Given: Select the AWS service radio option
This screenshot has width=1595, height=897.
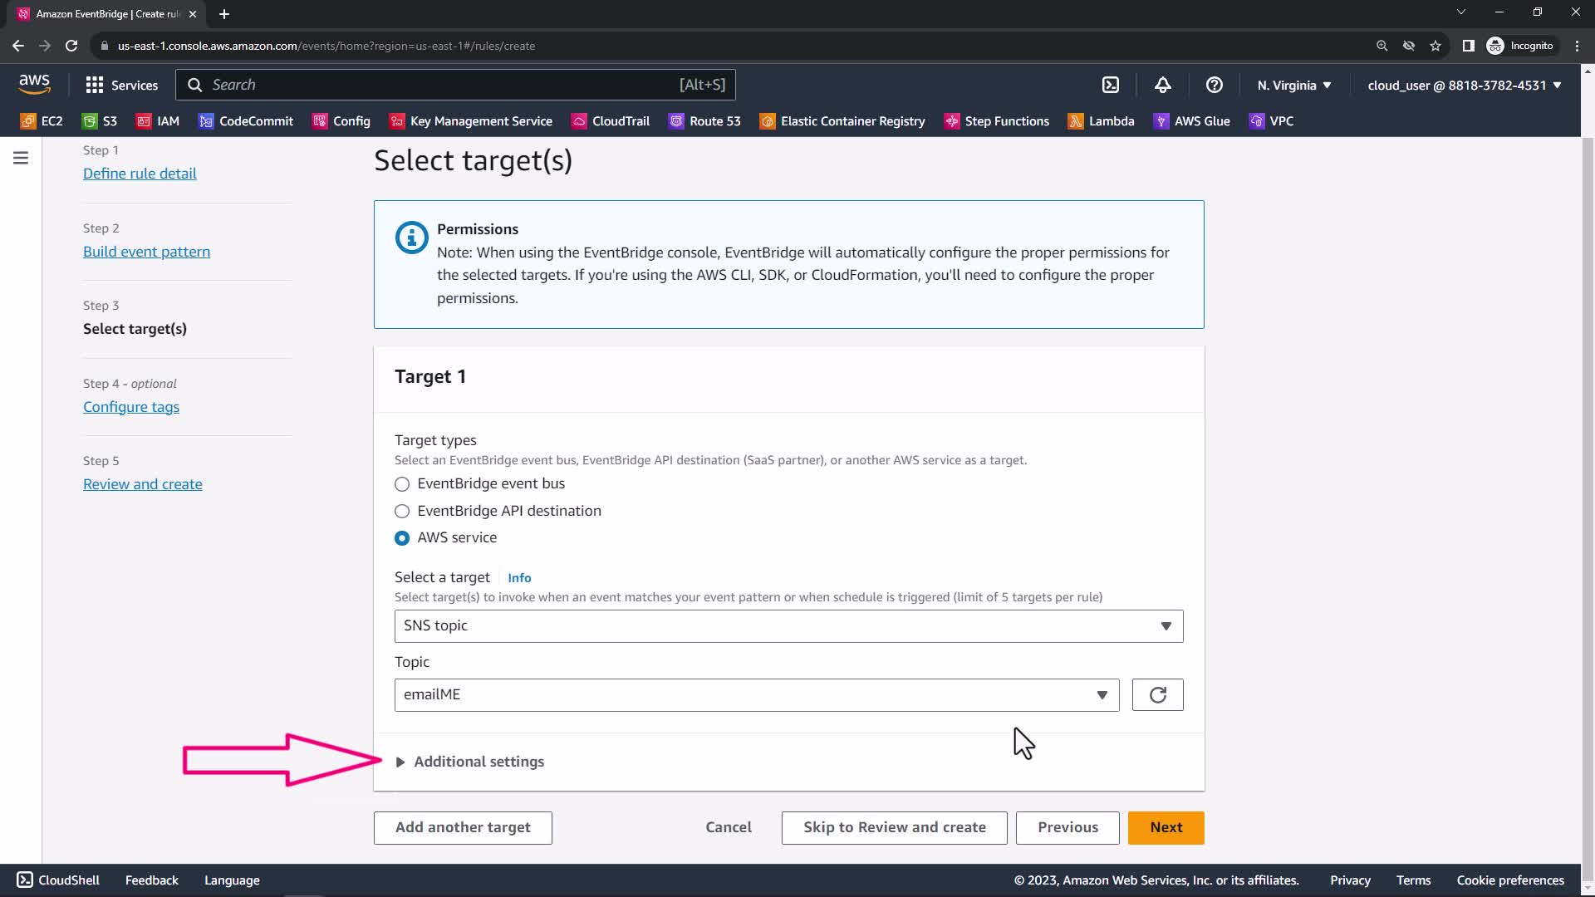Looking at the screenshot, I should [402, 538].
